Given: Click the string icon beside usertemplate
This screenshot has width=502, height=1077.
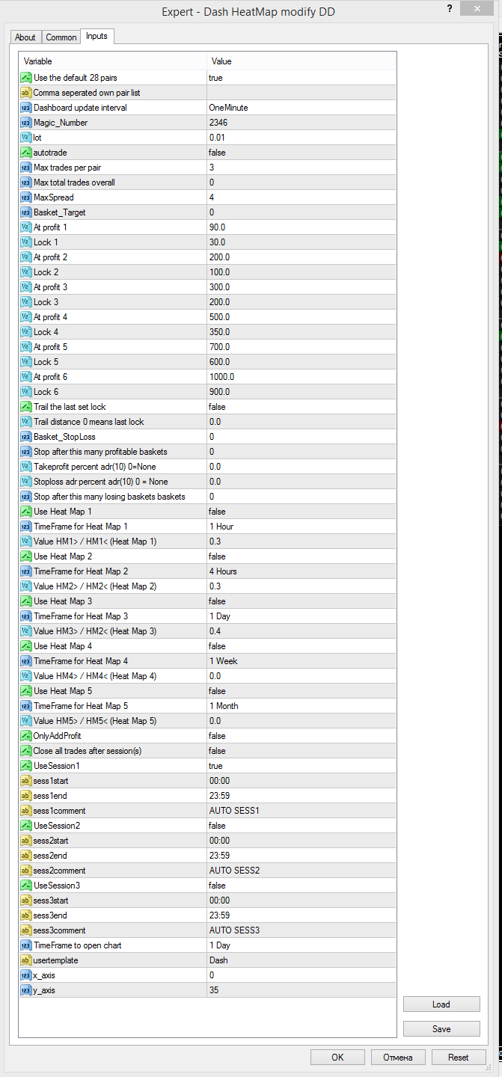Looking at the screenshot, I should point(26,960).
